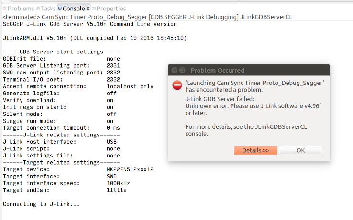Click the Tasks tab icon
353x220 pixels.
click(39, 9)
